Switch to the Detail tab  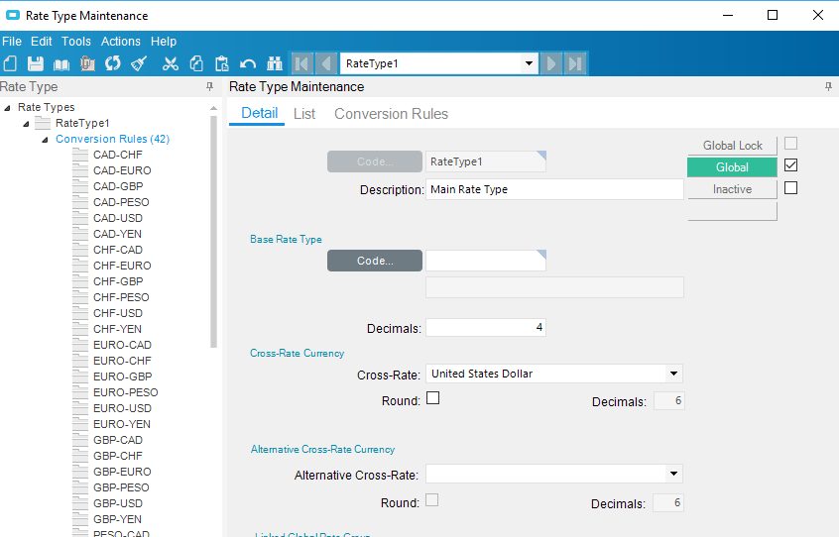tap(259, 113)
